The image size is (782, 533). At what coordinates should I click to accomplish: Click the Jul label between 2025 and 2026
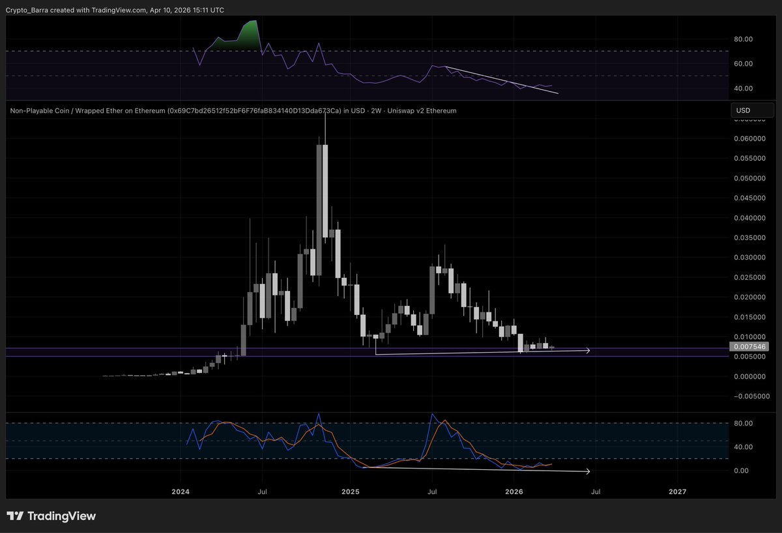coord(431,491)
